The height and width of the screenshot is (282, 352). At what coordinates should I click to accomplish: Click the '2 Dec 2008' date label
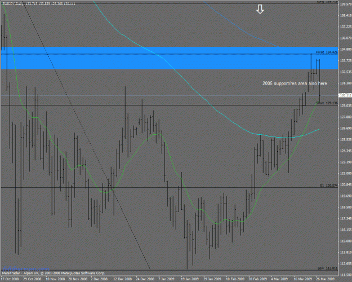point(99,279)
